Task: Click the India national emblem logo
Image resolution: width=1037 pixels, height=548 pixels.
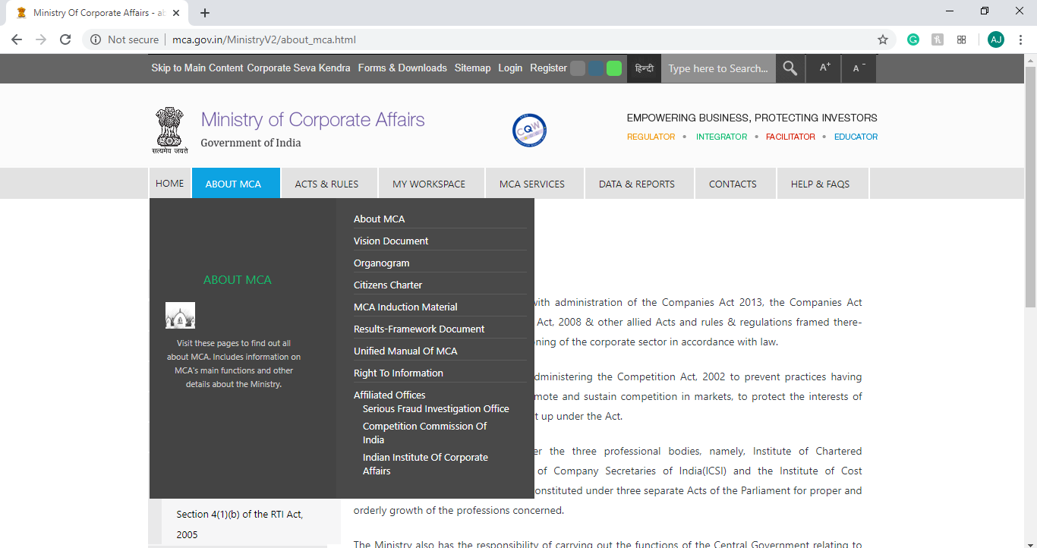Action: 170,130
